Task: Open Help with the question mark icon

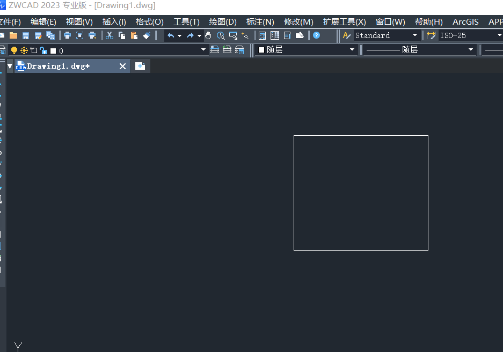Action: click(316, 35)
